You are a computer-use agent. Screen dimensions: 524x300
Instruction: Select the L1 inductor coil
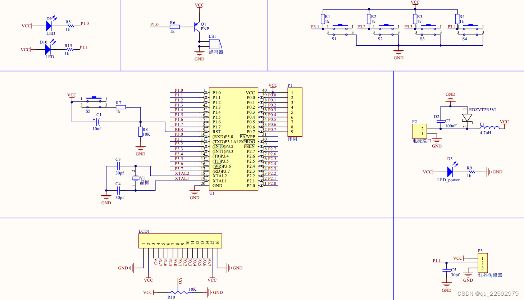(489, 127)
